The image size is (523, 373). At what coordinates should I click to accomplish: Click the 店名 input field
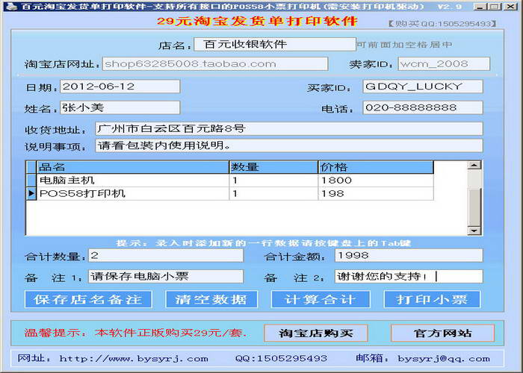click(x=275, y=44)
